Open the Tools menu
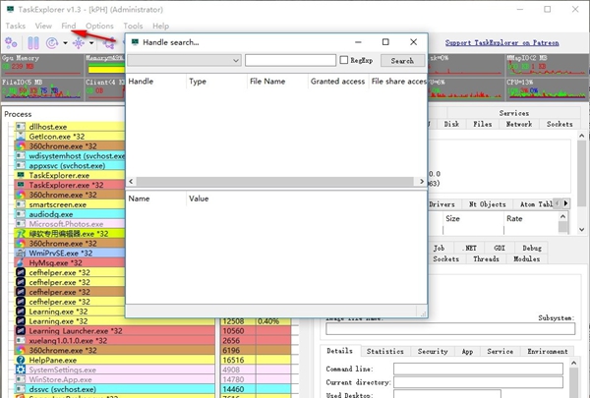The width and height of the screenshot is (590, 398). 133,26
